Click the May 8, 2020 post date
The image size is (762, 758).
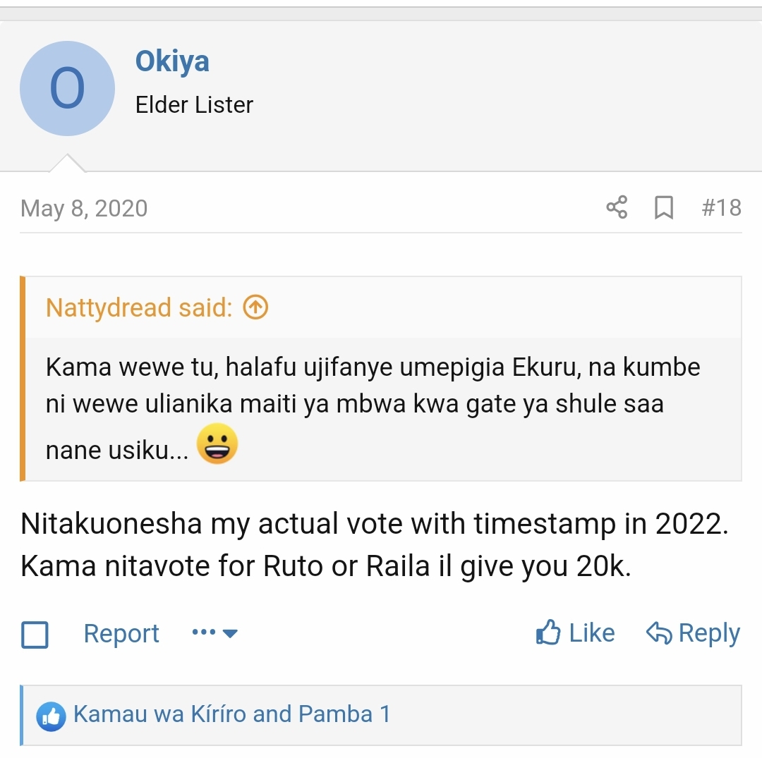[84, 209]
